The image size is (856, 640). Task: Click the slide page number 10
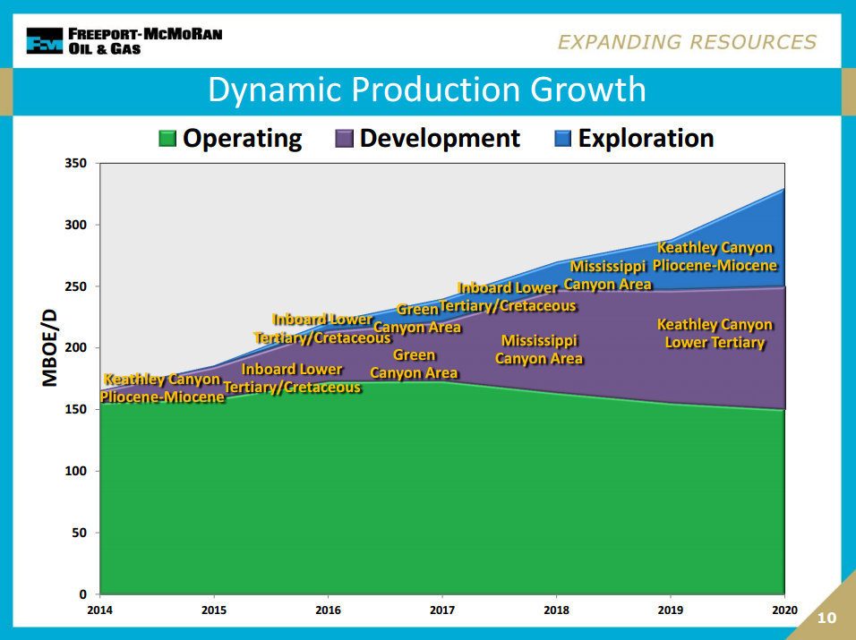tap(826, 619)
